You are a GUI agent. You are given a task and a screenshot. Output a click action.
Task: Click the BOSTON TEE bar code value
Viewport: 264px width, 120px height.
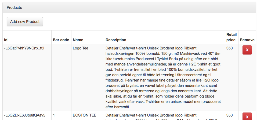54,115
